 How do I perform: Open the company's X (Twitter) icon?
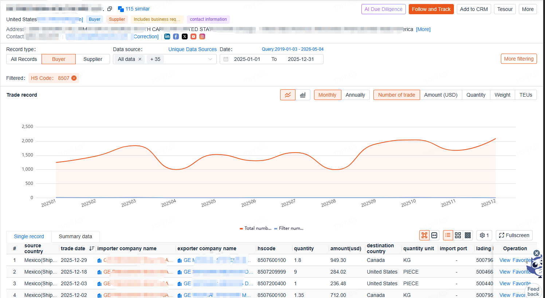coord(185,36)
